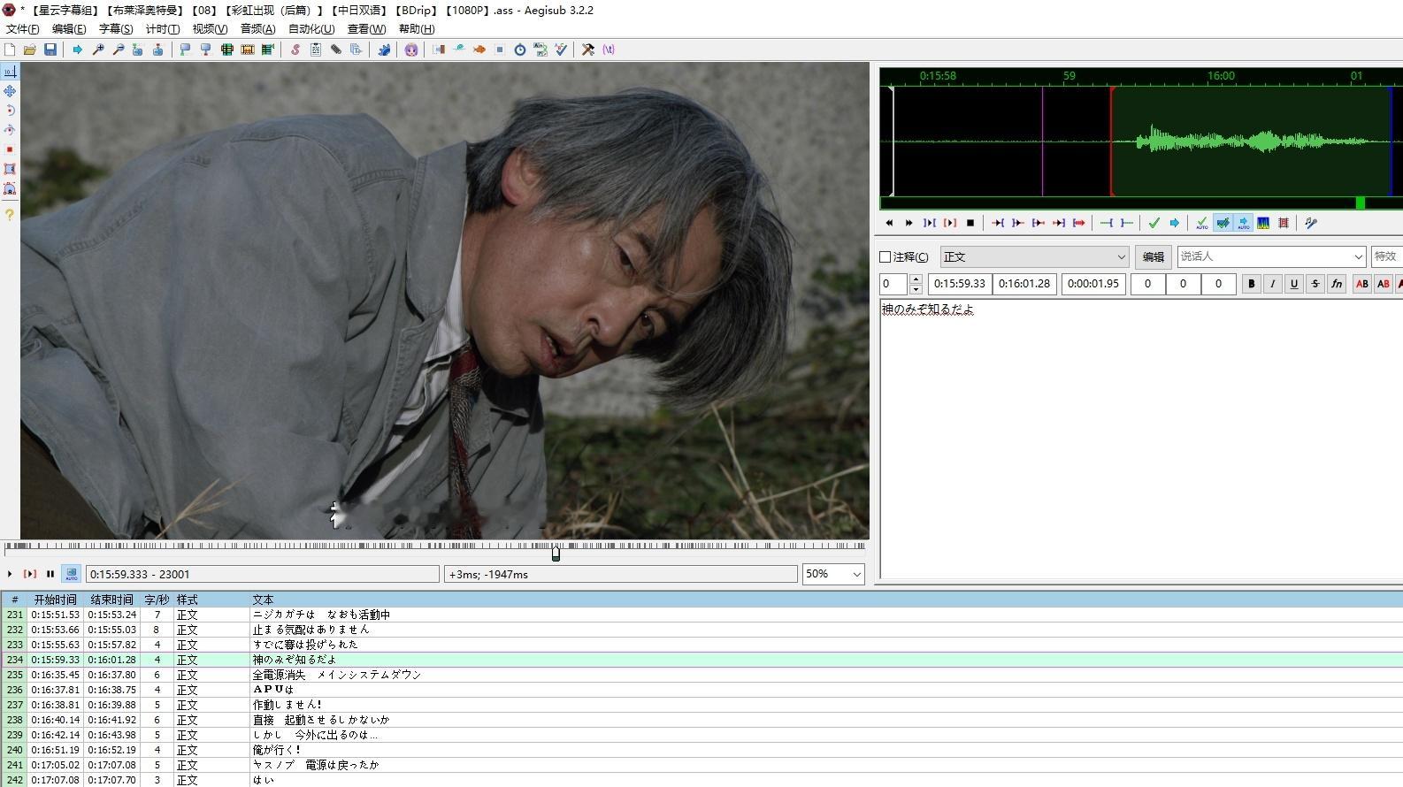Click start time field 0:15:59.33
The image size is (1403, 787).
[960, 284]
